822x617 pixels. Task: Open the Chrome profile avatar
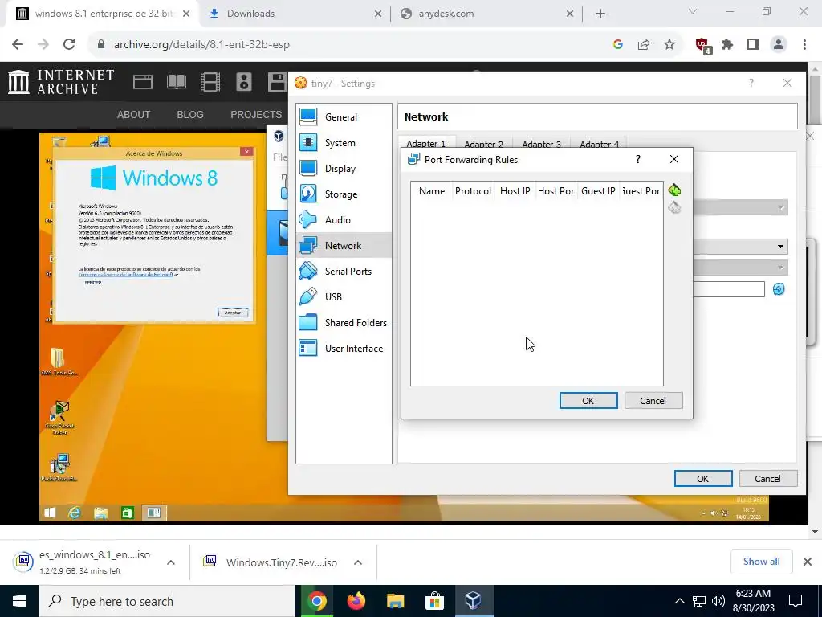[779, 45]
